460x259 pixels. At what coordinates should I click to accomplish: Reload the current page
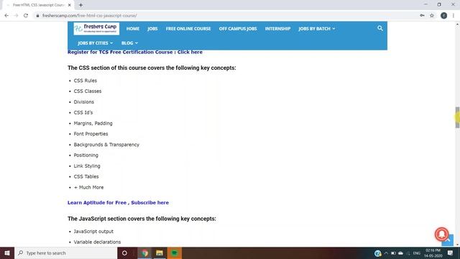26,16
